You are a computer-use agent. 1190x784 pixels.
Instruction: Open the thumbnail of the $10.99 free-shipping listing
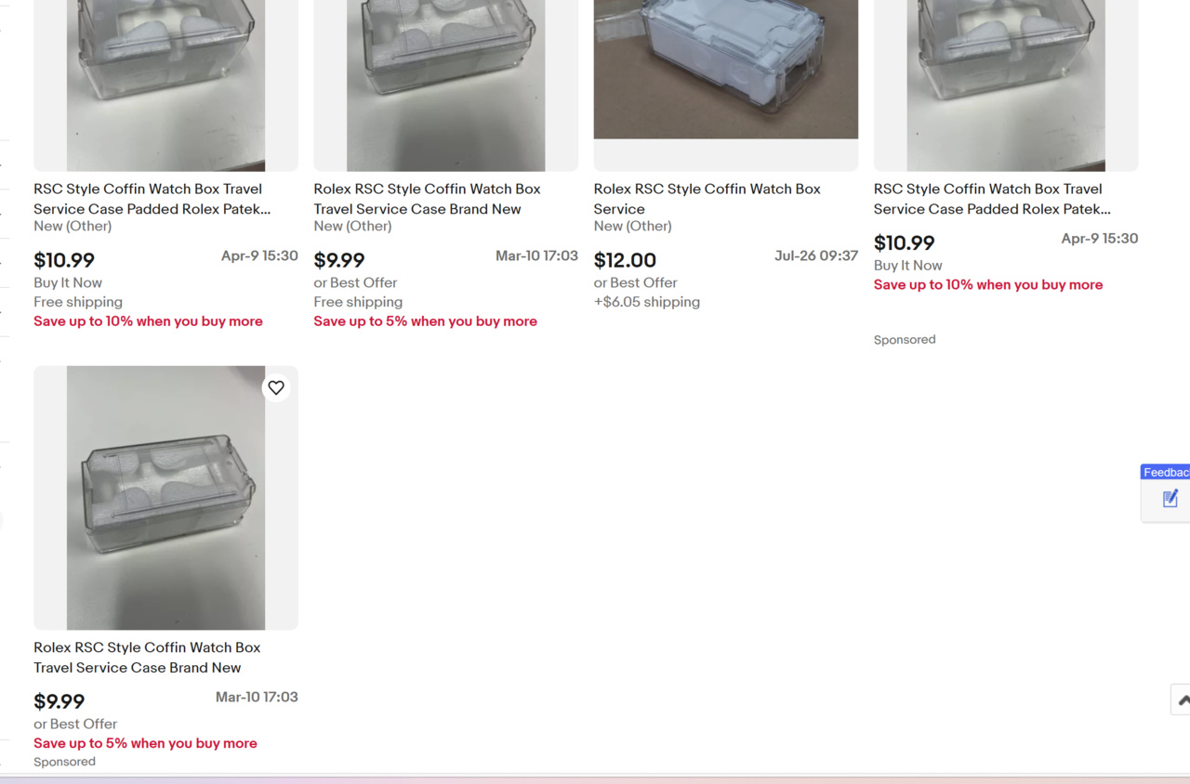(165, 84)
